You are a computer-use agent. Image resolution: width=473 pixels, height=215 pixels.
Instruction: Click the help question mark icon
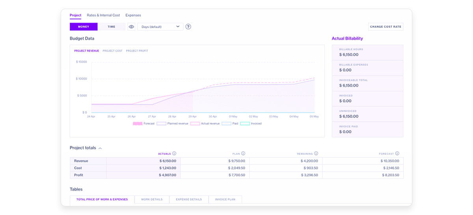coord(188,27)
